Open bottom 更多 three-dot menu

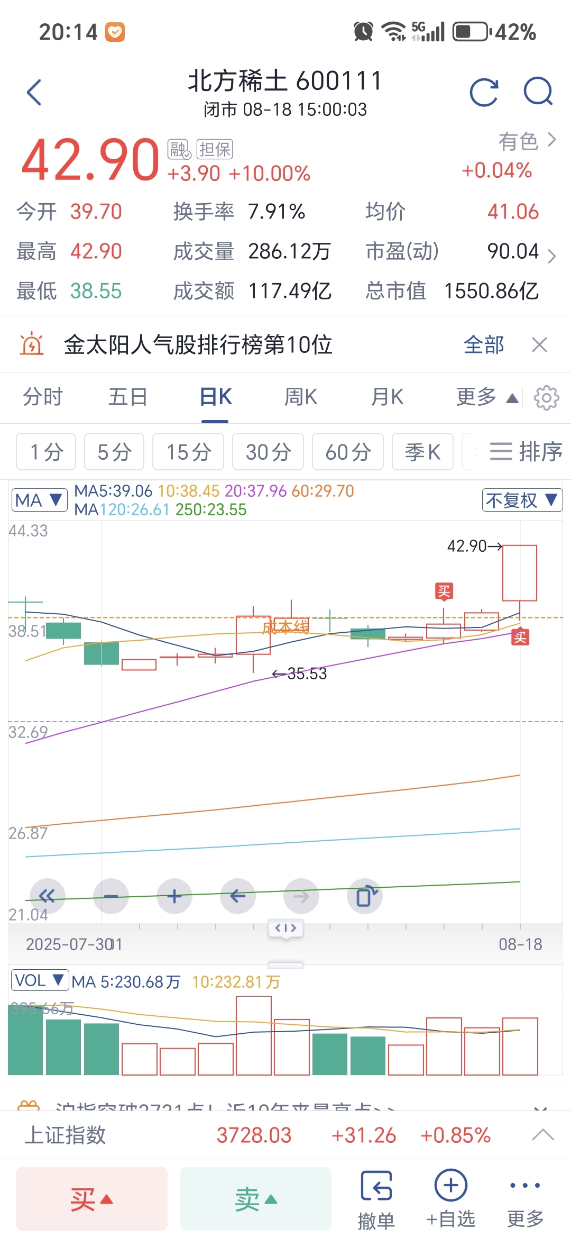525,1200
